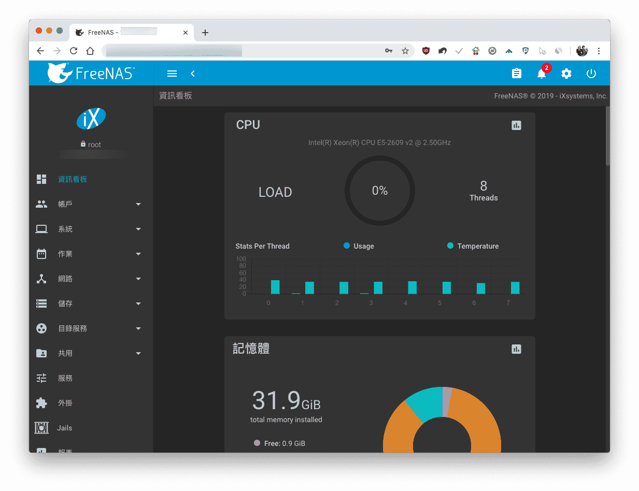Viewport: 639px width, 491px height.
Task: Click the LOAD label
Action: [275, 192]
